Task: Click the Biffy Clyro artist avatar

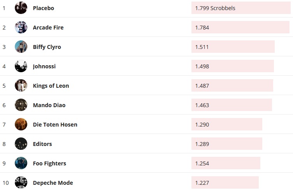Action: [x=21, y=47]
